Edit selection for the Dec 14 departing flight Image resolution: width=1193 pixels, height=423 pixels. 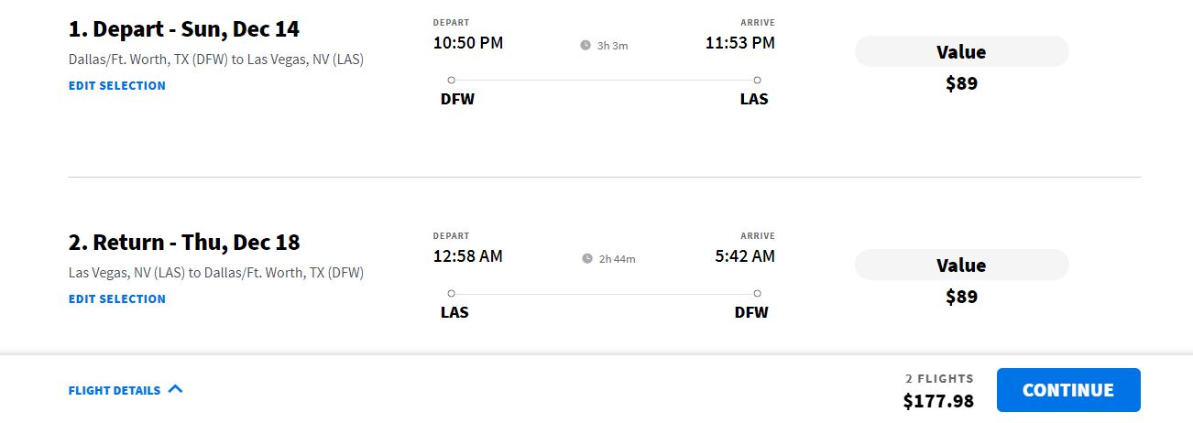tap(117, 85)
